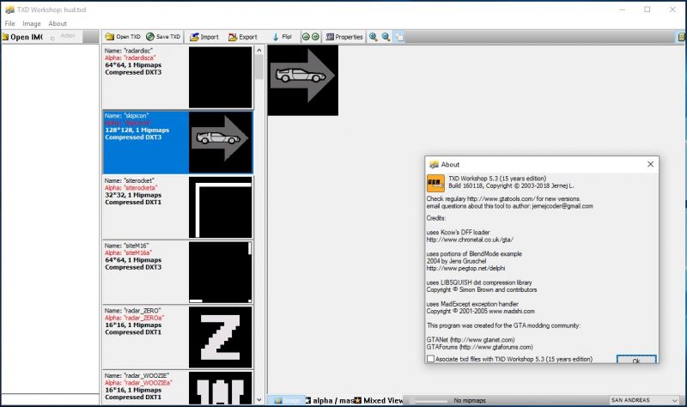This screenshot has height=407, width=687.
Task: Click the pegtop.net/delphi URL text
Action: (x=465, y=268)
